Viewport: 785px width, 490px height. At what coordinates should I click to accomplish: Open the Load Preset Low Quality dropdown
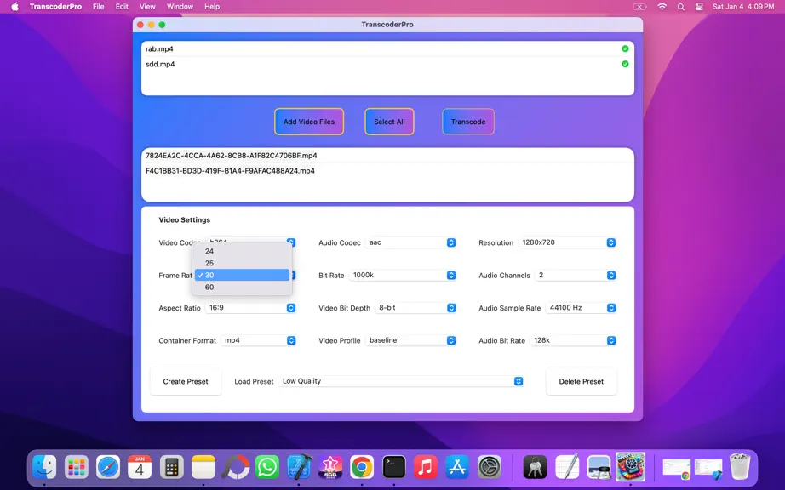pos(400,381)
